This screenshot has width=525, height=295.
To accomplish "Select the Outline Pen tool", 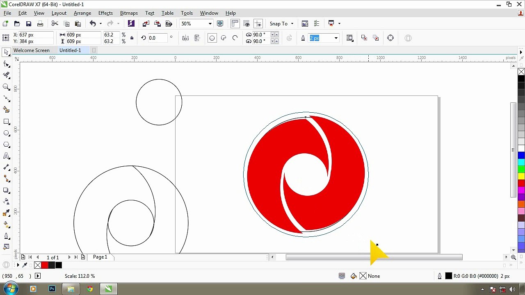I will (7, 236).
